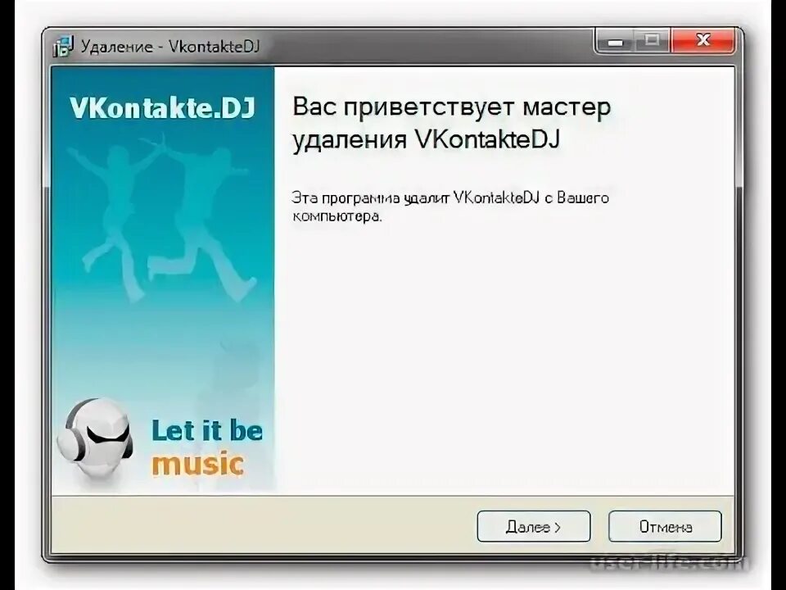The image size is (786, 590).
Task: Click heading line "удаления VKontakteDJ"
Action: click(426, 139)
